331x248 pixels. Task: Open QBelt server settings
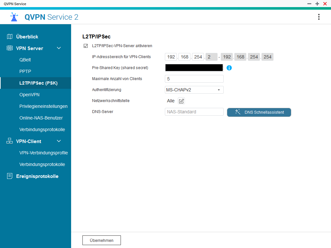point(25,60)
